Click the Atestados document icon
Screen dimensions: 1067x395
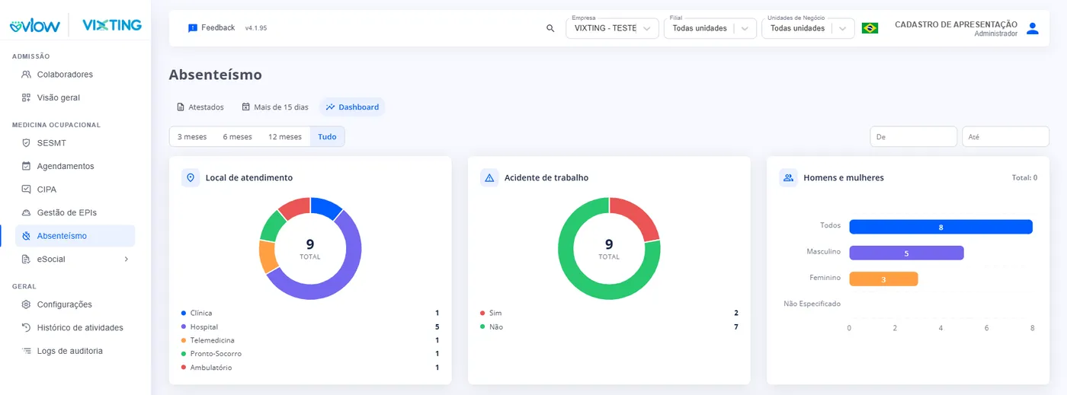181,107
